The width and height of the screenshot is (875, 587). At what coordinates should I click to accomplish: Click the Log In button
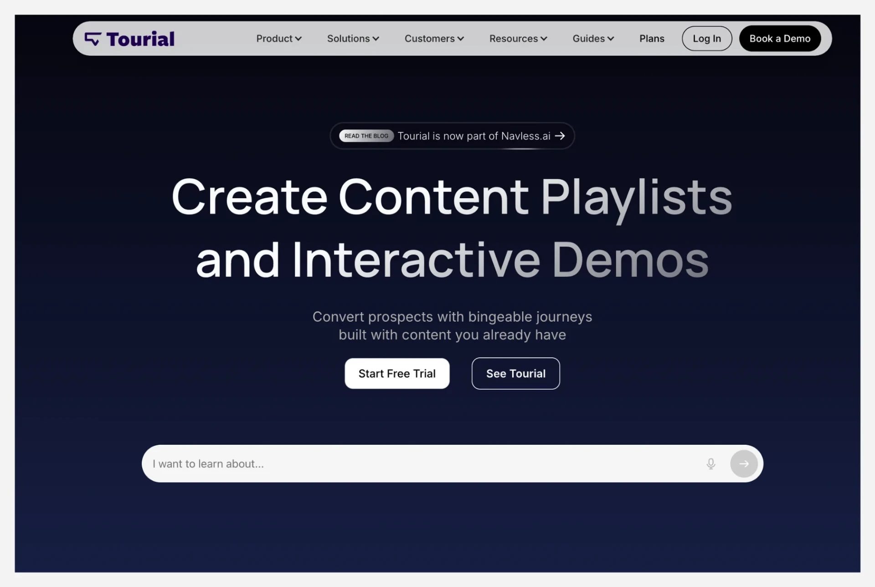coord(707,39)
